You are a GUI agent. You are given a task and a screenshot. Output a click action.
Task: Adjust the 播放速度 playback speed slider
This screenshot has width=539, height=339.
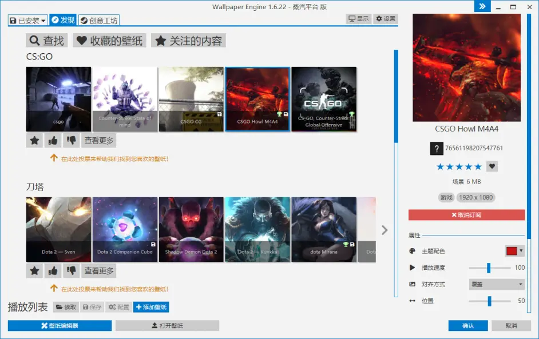click(x=489, y=268)
